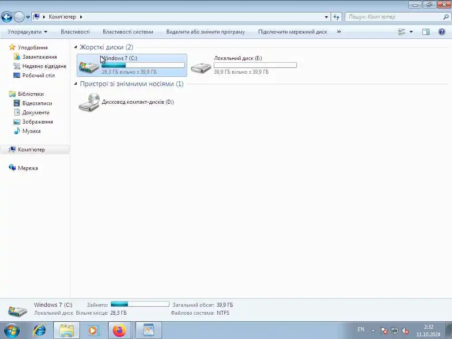Viewport: 452px width, 339px height.
Task: Launch Windows Media Player from taskbar
Action: coord(93,330)
